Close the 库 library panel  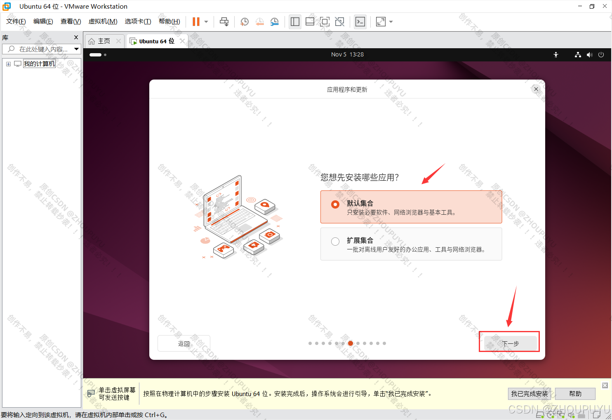[76, 38]
